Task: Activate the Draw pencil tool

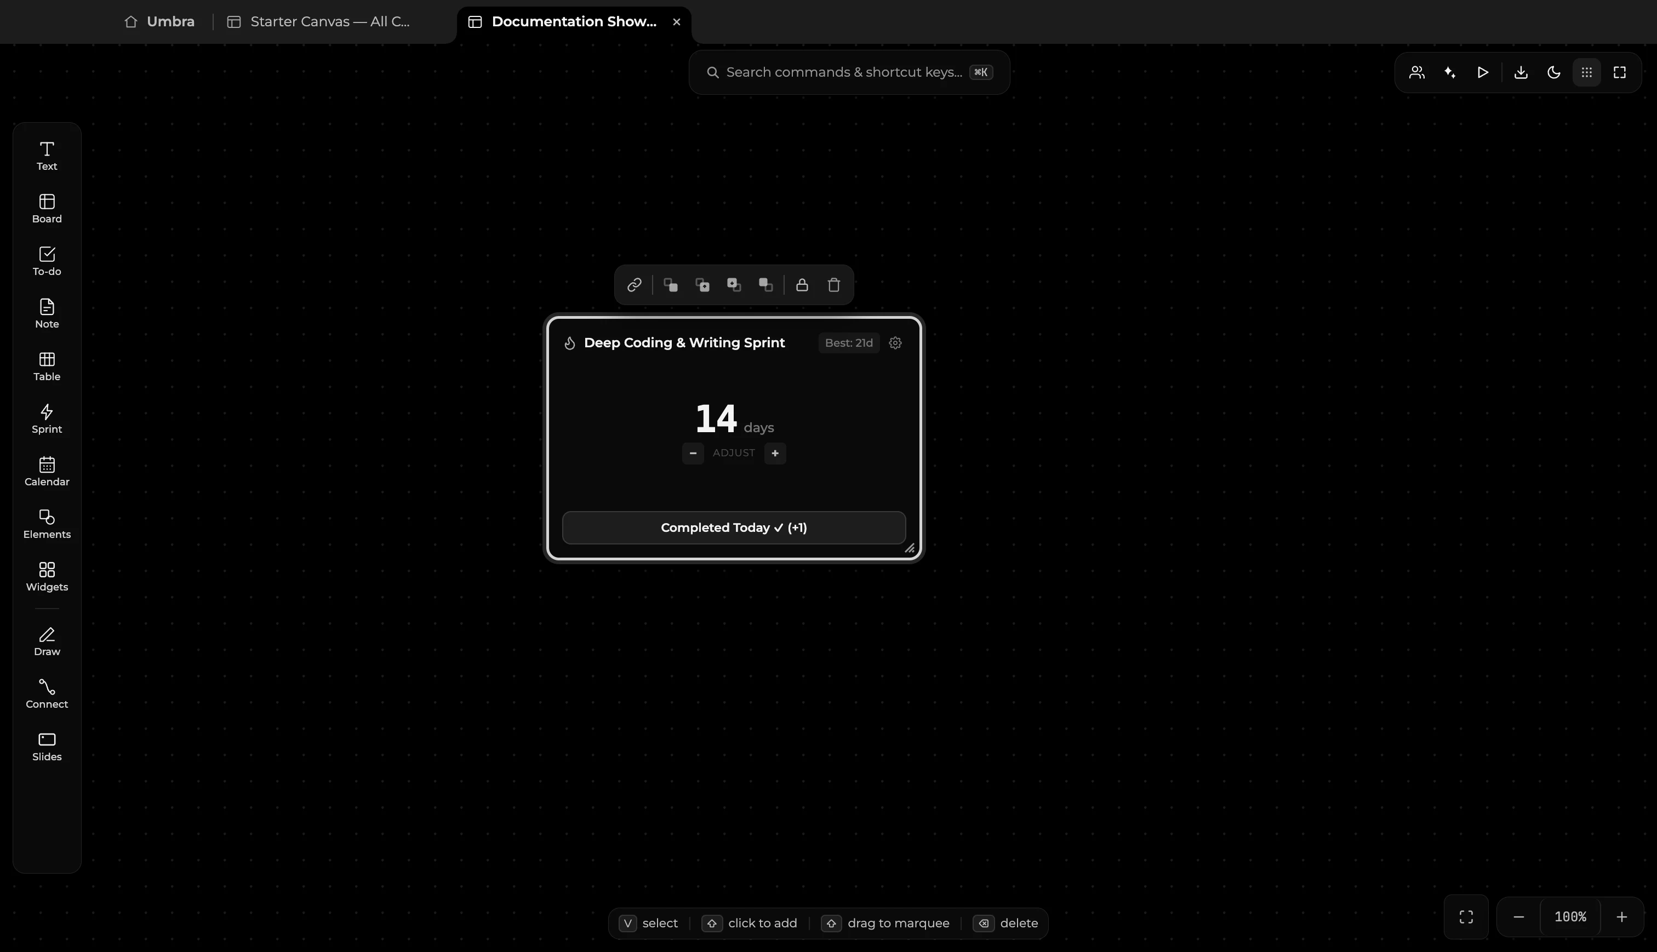Action: pyautogui.click(x=47, y=642)
